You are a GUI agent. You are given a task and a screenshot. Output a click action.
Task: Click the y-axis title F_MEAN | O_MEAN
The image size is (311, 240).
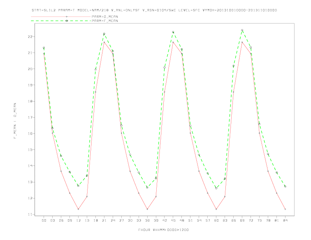click(15, 121)
